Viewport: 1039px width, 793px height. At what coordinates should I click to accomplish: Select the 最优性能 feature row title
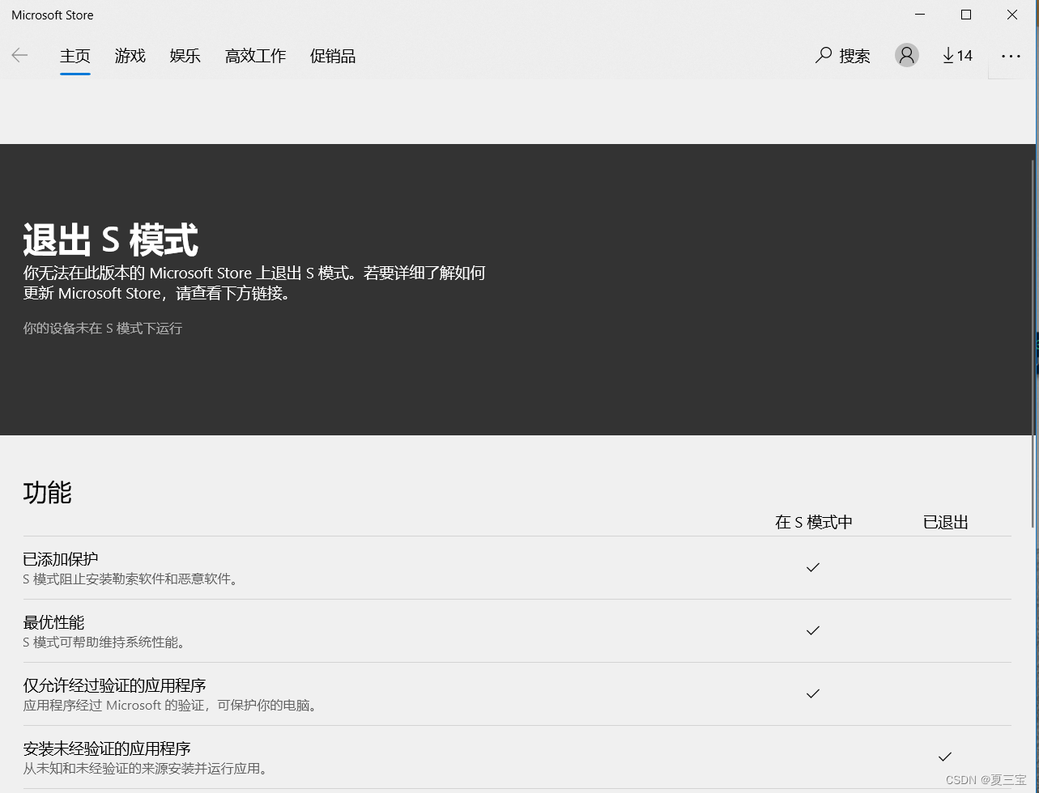53,622
